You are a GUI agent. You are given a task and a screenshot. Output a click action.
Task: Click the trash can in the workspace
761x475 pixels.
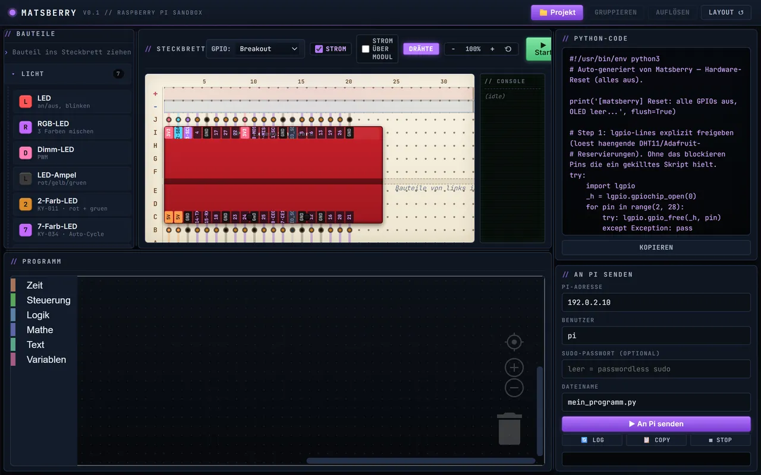click(x=510, y=429)
